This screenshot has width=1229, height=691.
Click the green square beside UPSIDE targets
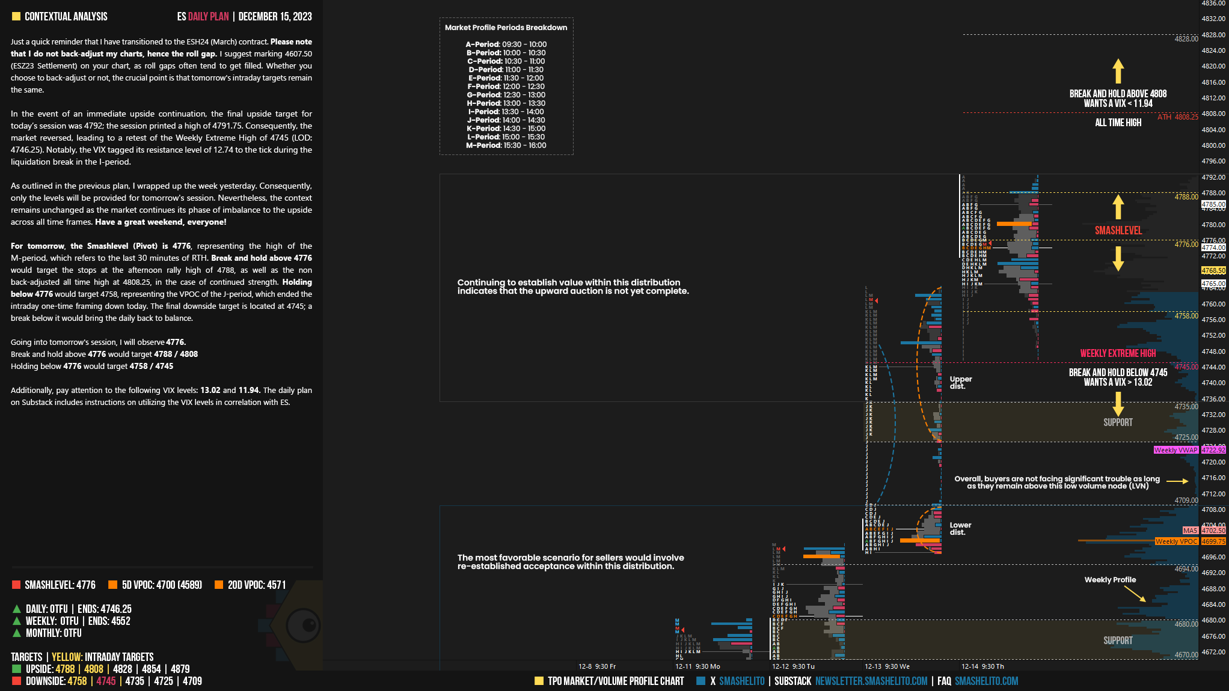16,669
